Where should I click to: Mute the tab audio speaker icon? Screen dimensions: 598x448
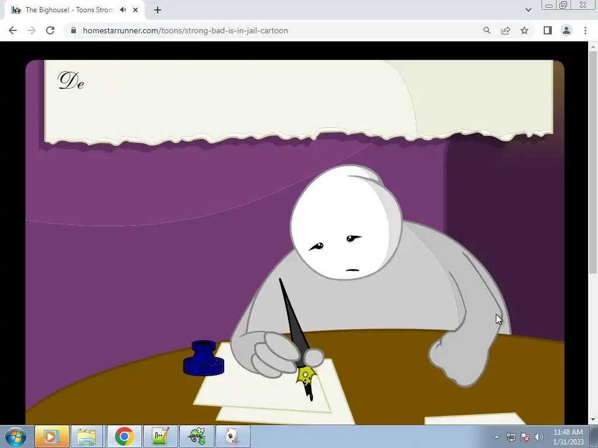[x=123, y=10]
